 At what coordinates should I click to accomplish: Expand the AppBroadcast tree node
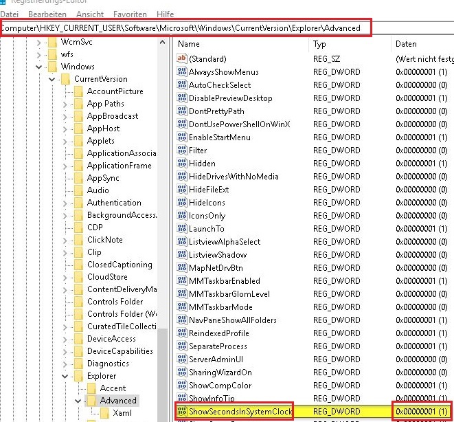[65, 117]
